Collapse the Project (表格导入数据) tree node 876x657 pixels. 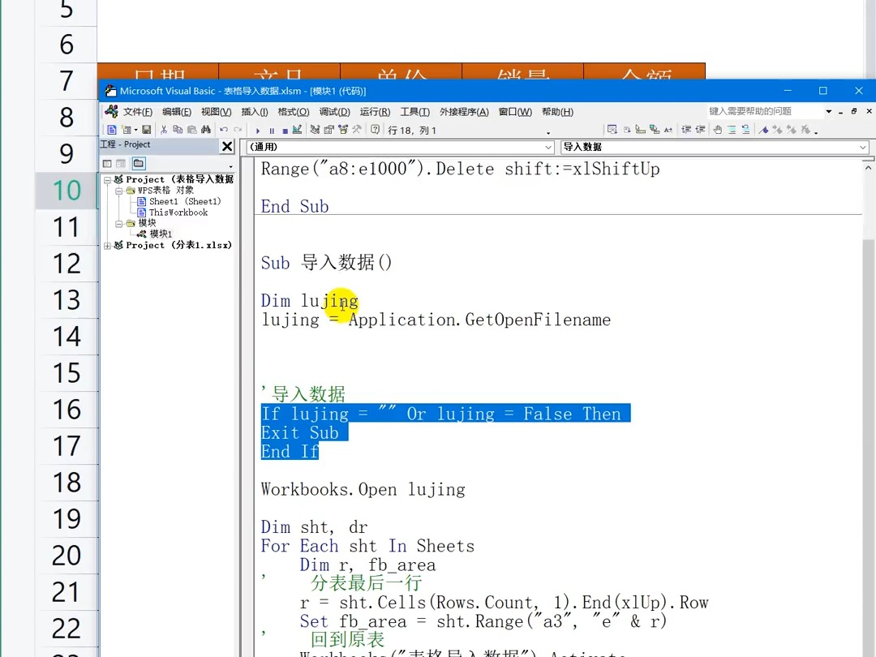107,180
